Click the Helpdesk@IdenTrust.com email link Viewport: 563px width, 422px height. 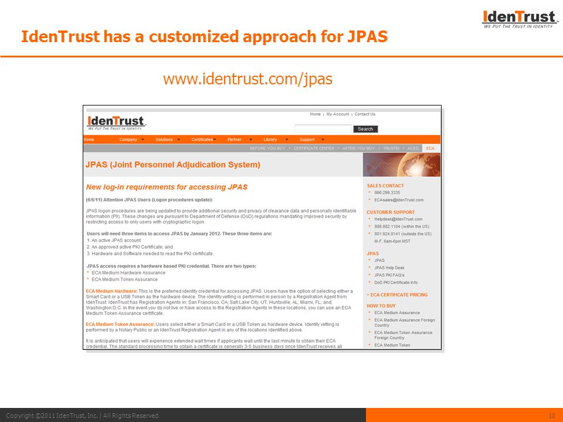[x=398, y=219]
